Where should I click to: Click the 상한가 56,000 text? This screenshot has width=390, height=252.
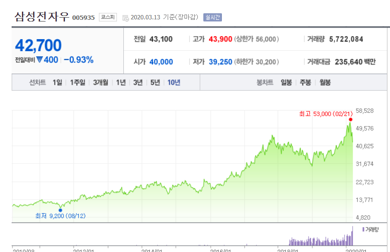tap(256, 39)
